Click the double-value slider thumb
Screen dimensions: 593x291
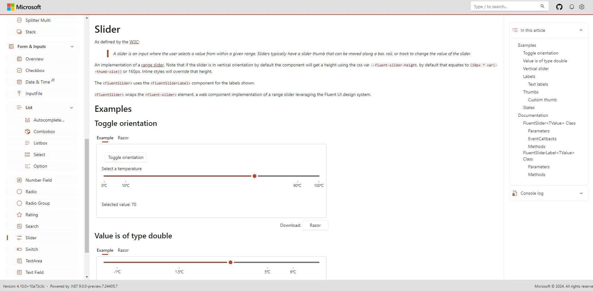point(231,262)
